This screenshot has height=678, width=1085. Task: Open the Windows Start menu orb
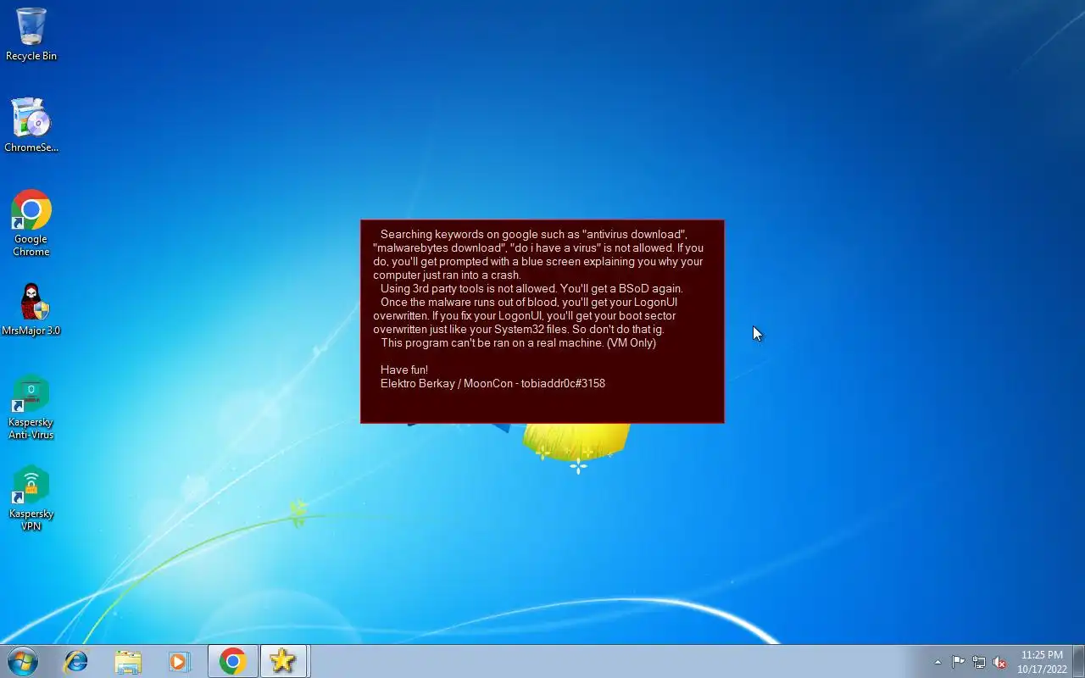click(x=23, y=661)
